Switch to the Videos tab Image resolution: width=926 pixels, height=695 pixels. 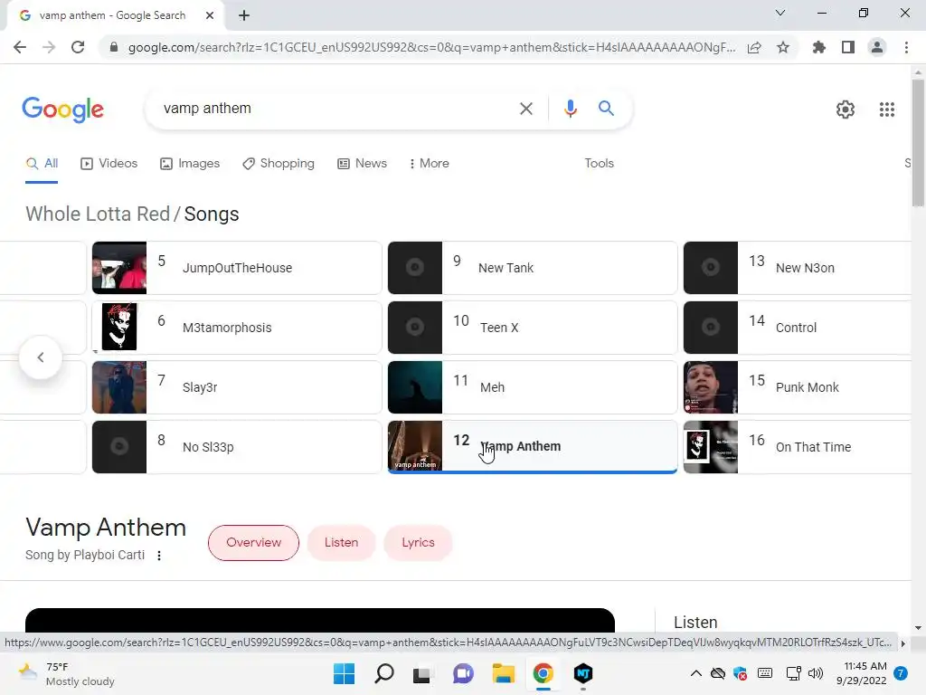109,164
